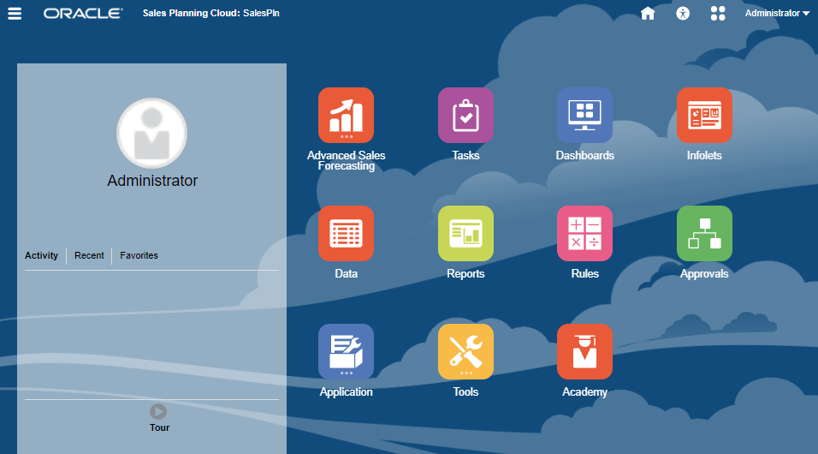This screenshot has width=818, height=454.
Task: Switch to the Activity tab
Action: 41,255
